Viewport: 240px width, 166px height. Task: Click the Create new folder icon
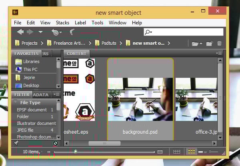[210, 43]
